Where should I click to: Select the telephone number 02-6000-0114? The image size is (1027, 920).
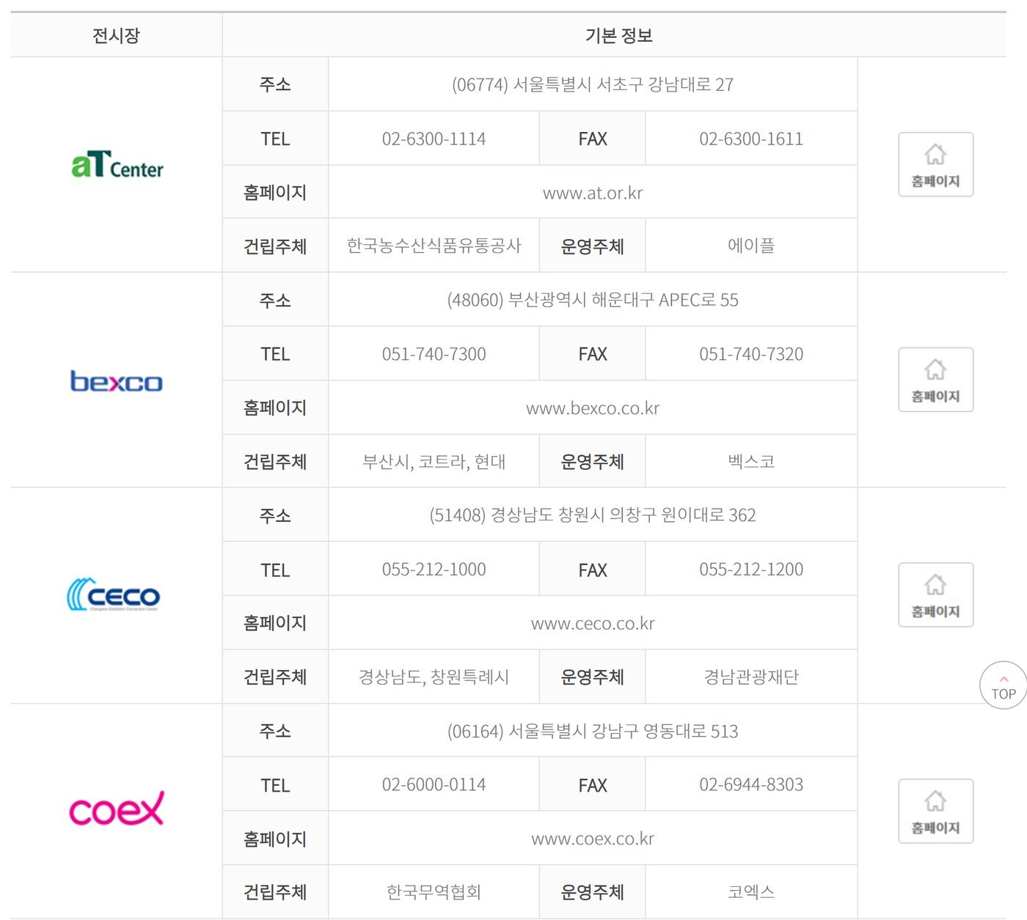click(x=434, y=784)
